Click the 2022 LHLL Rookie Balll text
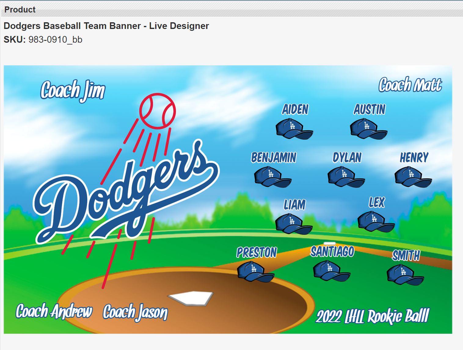The width and height of the screenshot is (463, 350). click(373, 316)
